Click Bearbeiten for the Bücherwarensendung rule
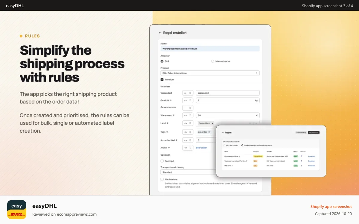 pos(311,156)
